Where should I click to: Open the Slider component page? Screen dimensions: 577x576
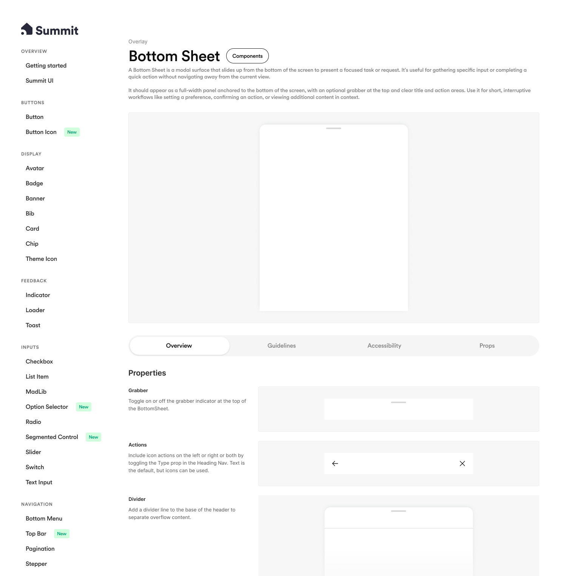(33, 452)
